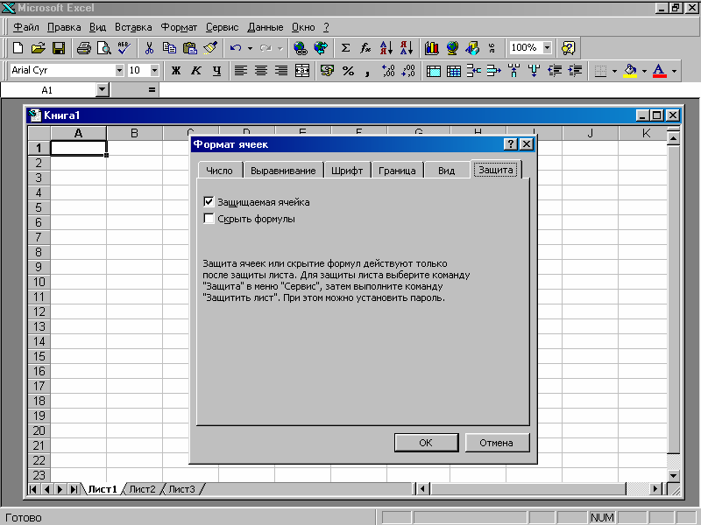Select the Лист2 sheet tab
The width and height of the screenshot is (701, 525).
point(142,489)
